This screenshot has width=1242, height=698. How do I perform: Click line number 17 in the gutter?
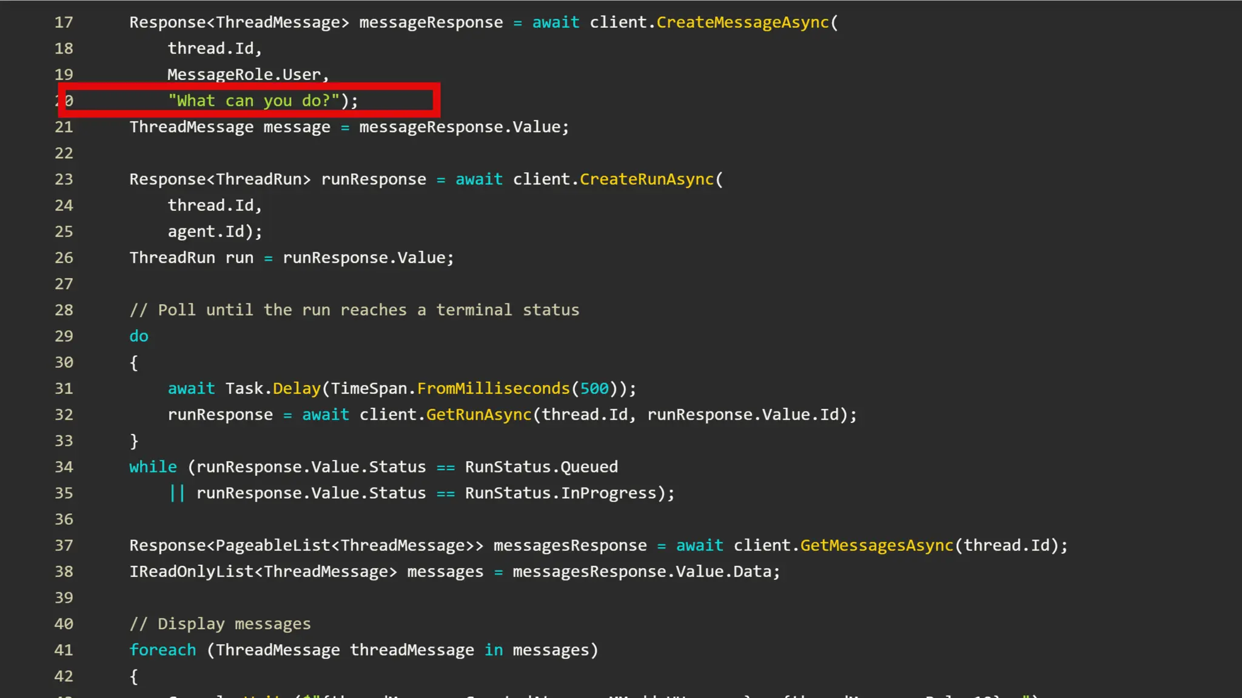[x=64, y=22]
